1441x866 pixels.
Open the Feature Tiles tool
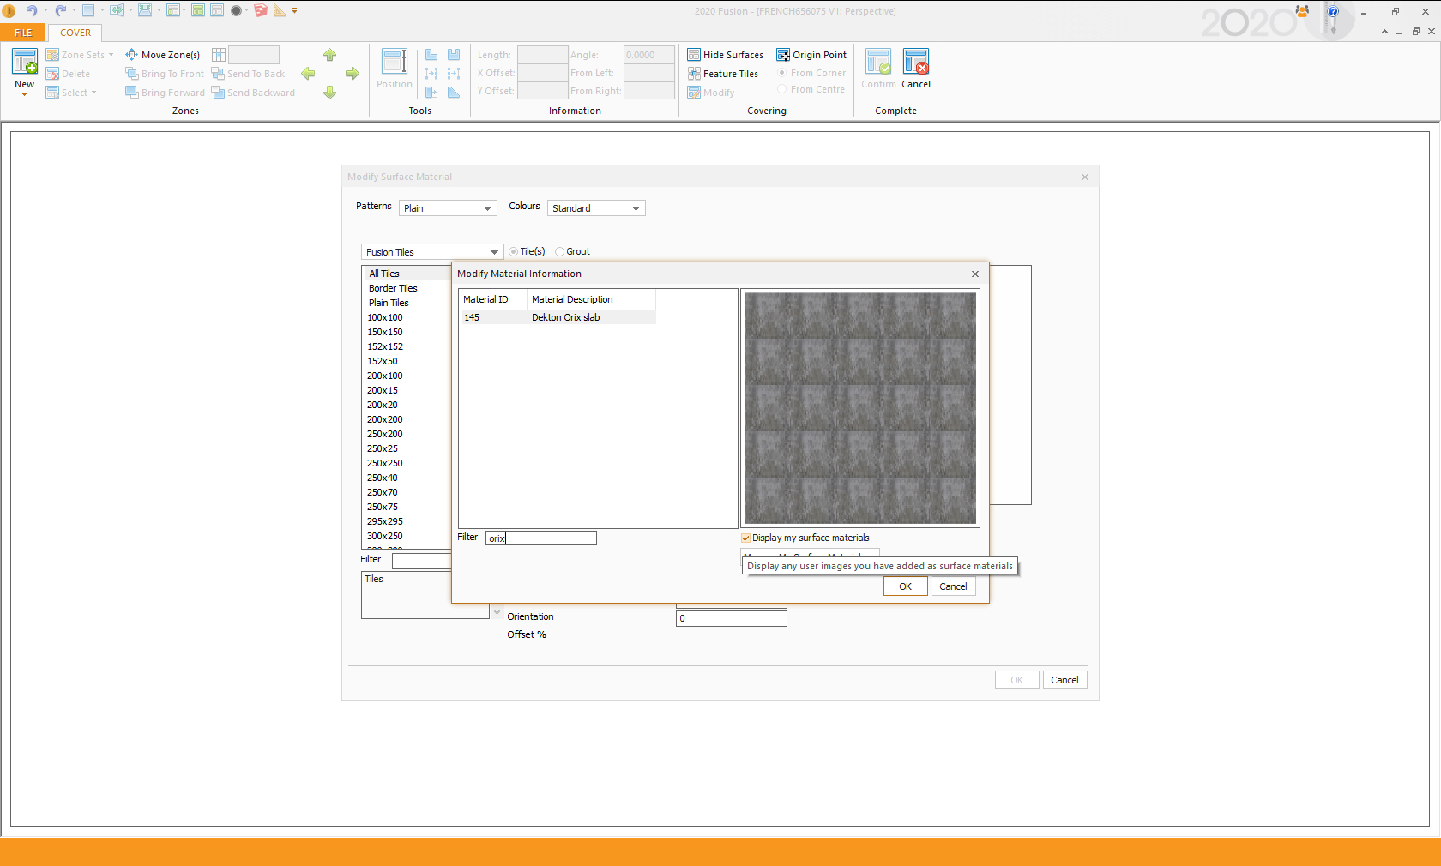[x=723, y=74]
